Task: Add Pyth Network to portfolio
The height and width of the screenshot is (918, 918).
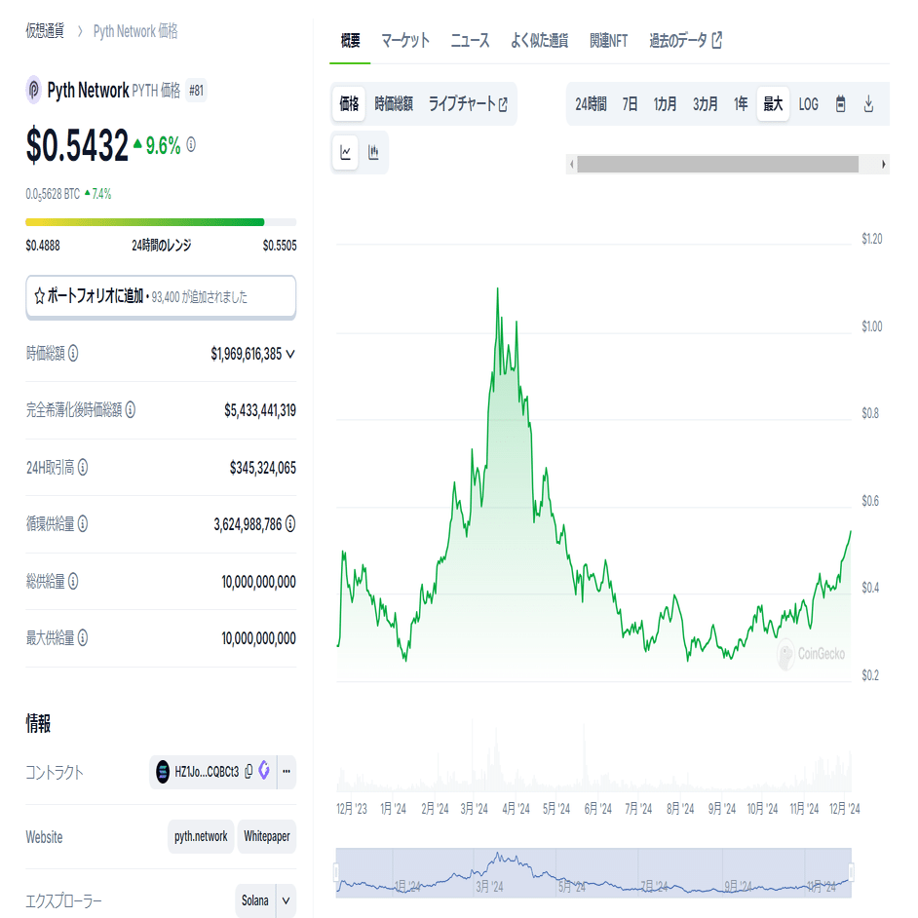Action: (161, 297)
